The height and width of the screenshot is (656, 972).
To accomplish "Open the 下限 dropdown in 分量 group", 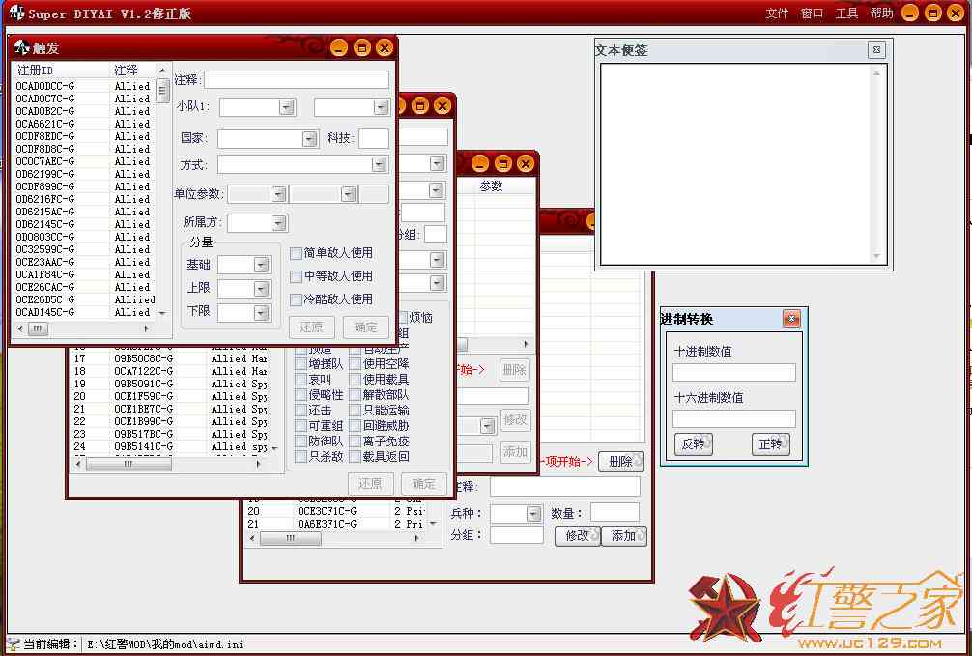I will [262, 312].
